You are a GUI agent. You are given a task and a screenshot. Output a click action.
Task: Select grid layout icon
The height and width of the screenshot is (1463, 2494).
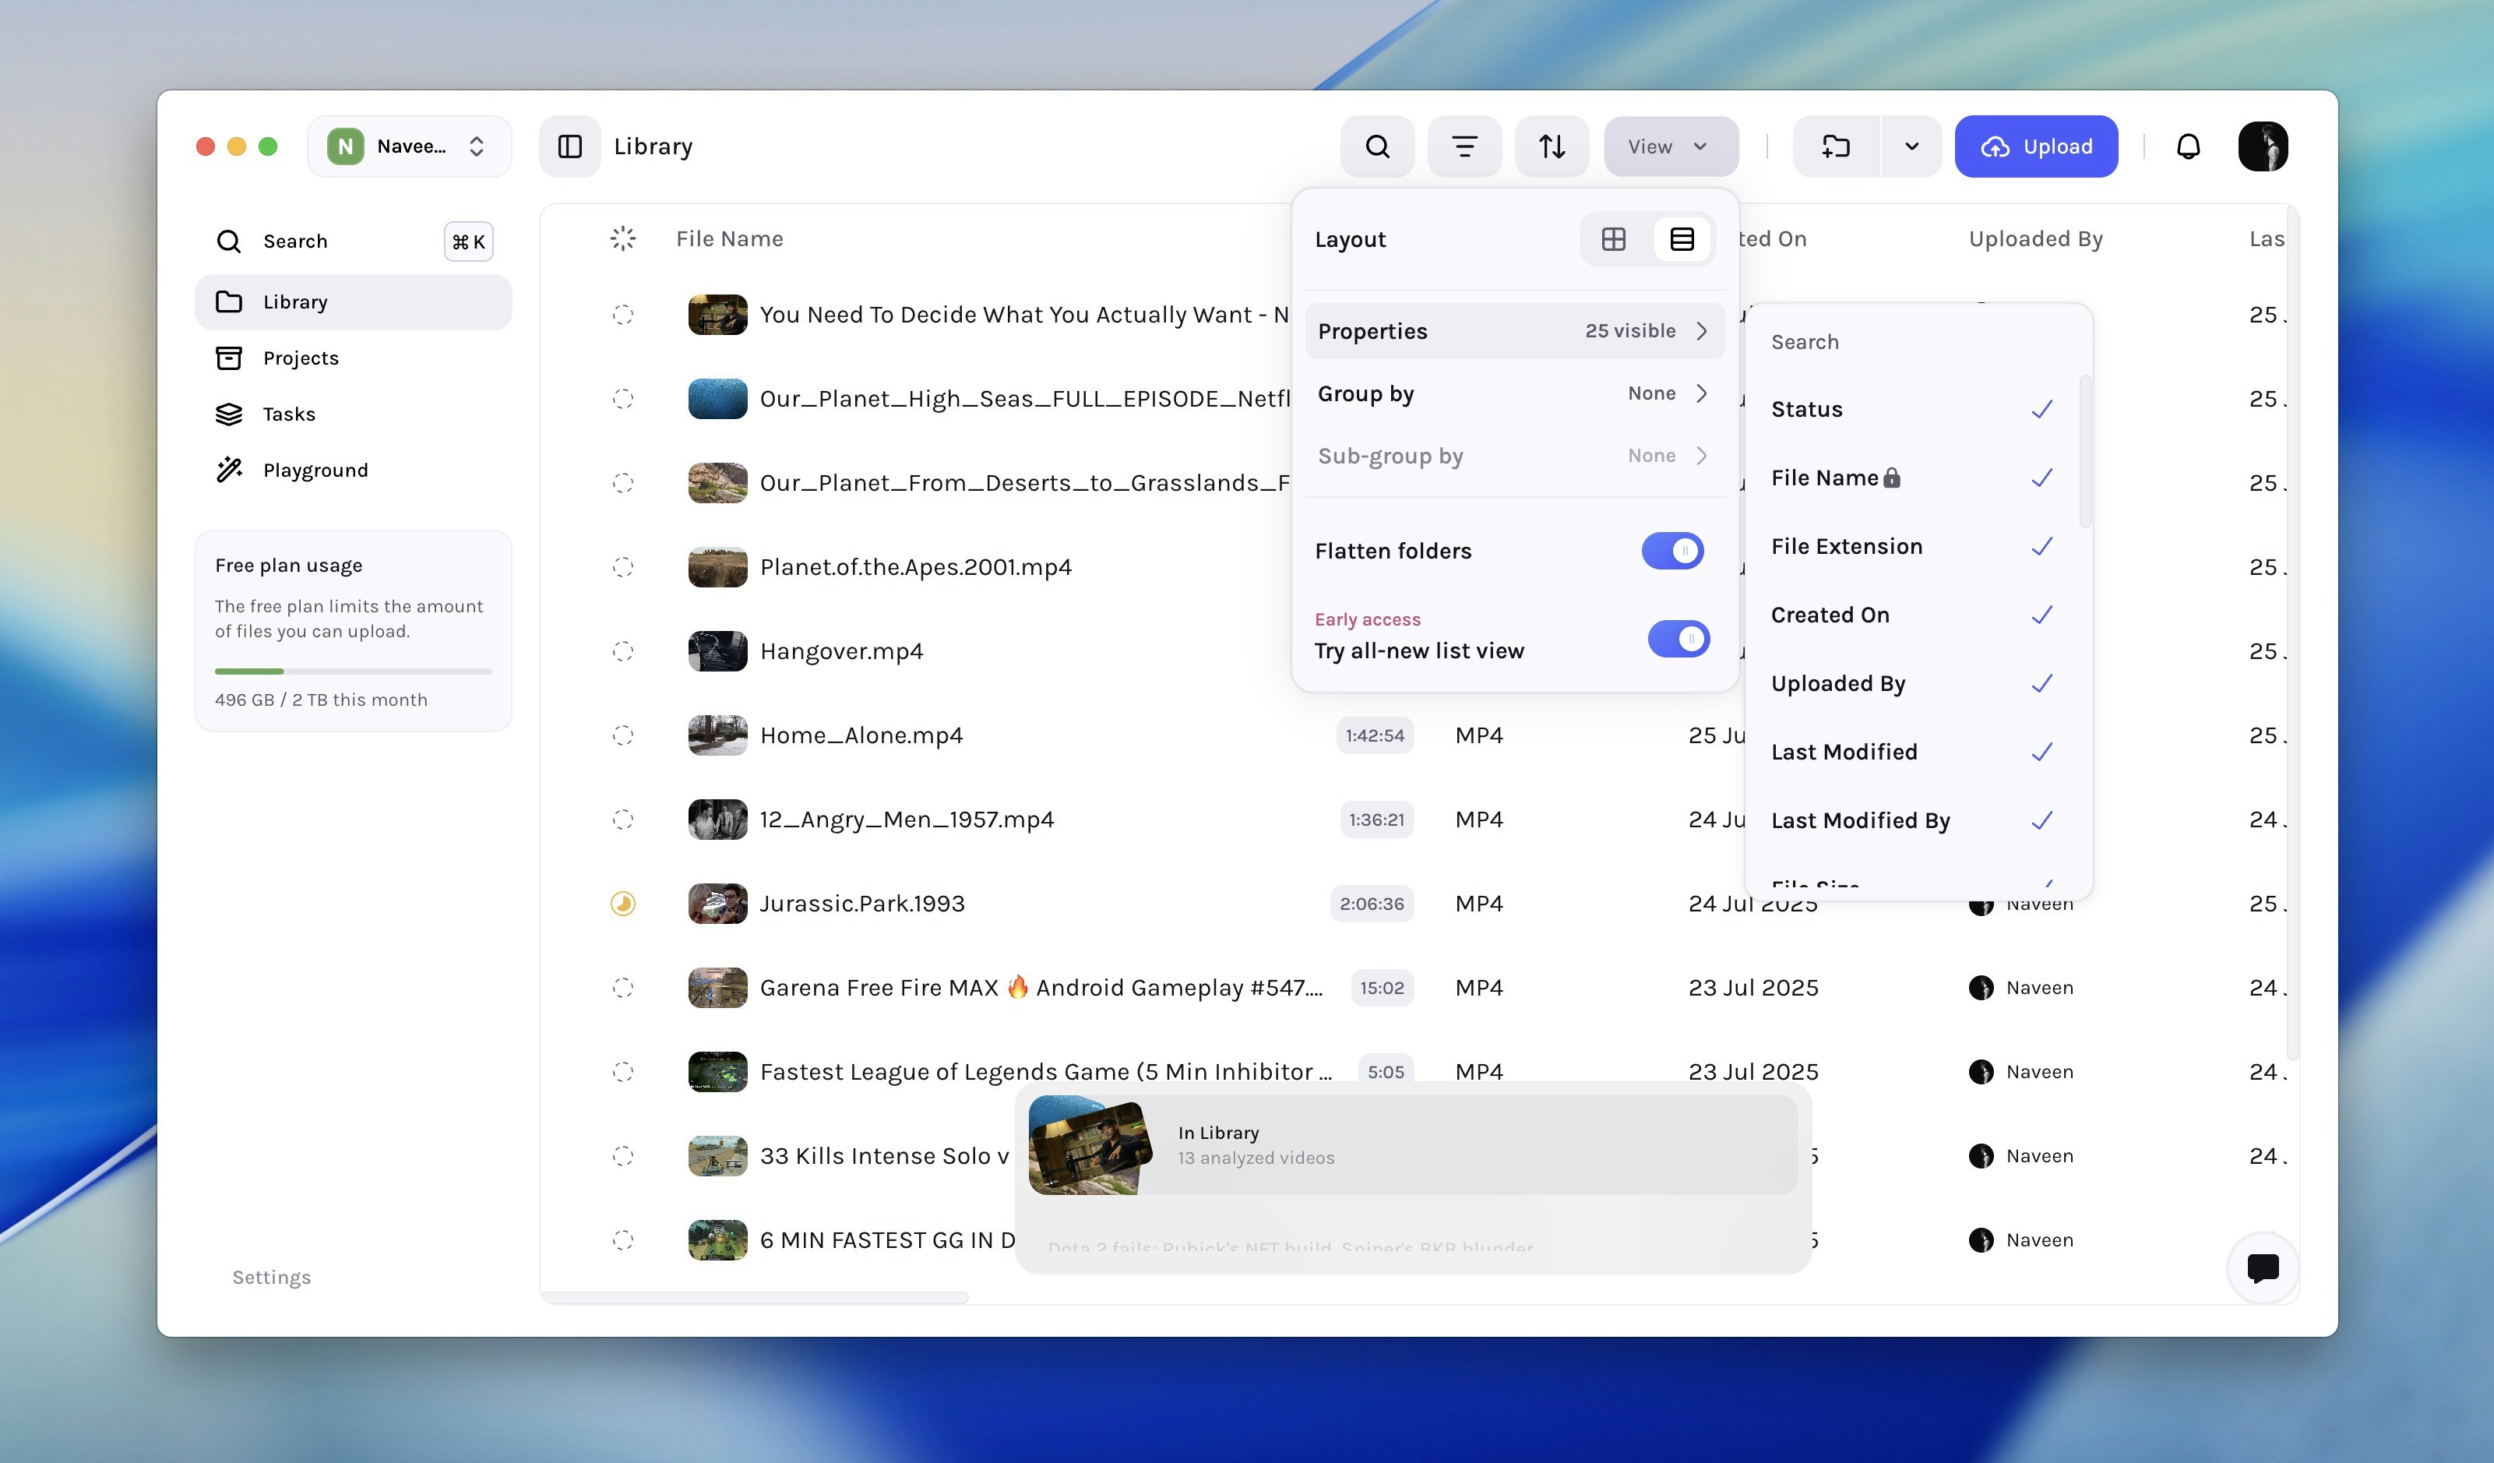click(1613, 238)
